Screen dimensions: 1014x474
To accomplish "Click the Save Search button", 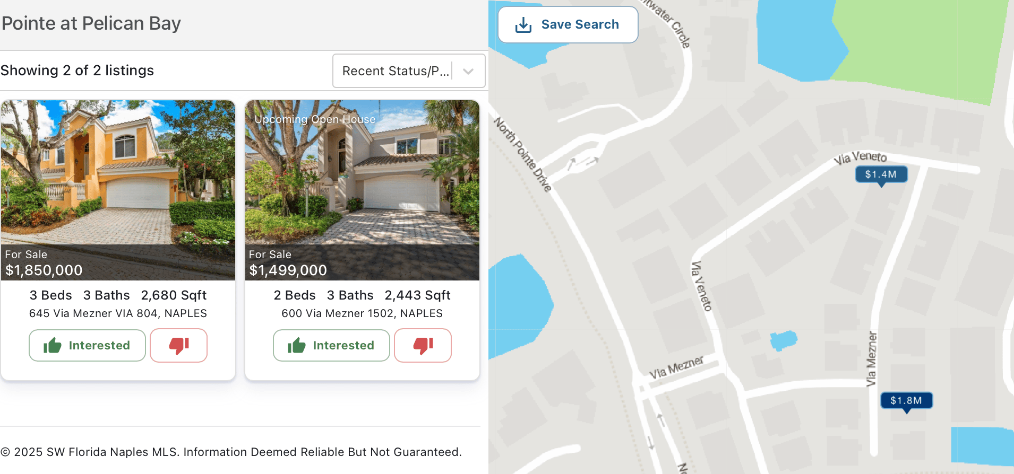I will 568,25.
